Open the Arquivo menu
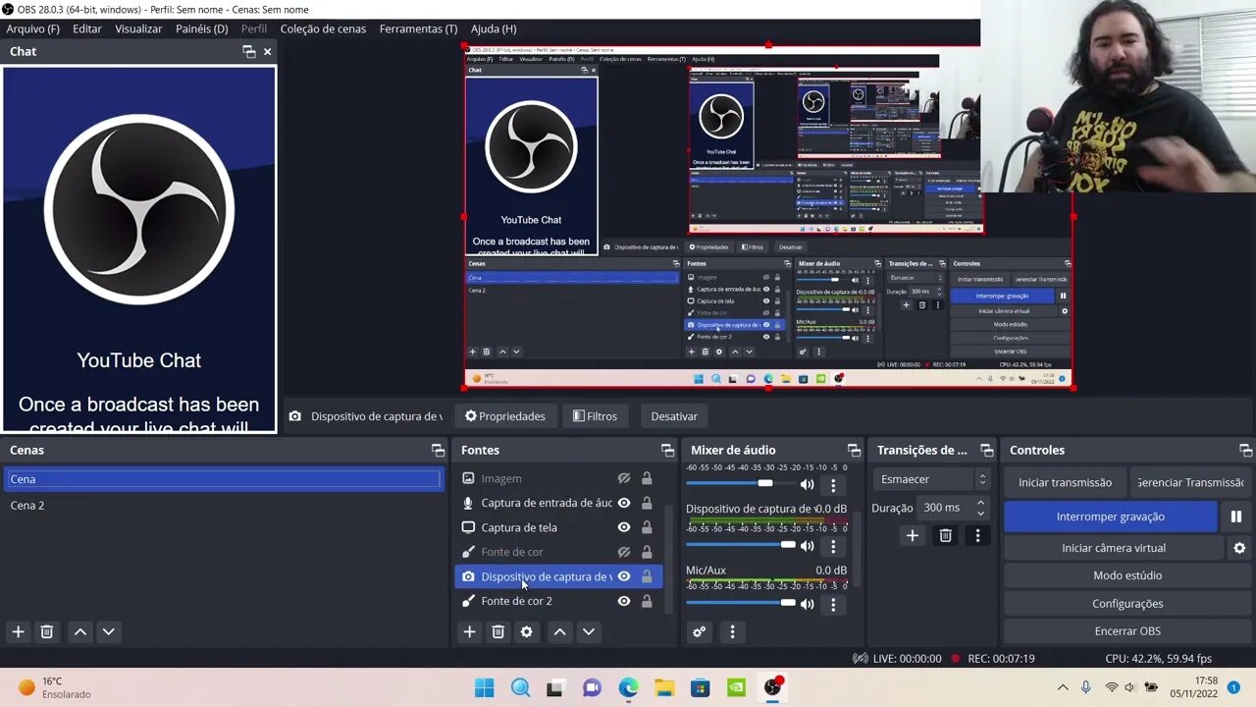The width and height of the screenshot is (1256, 707). [33, 28]
